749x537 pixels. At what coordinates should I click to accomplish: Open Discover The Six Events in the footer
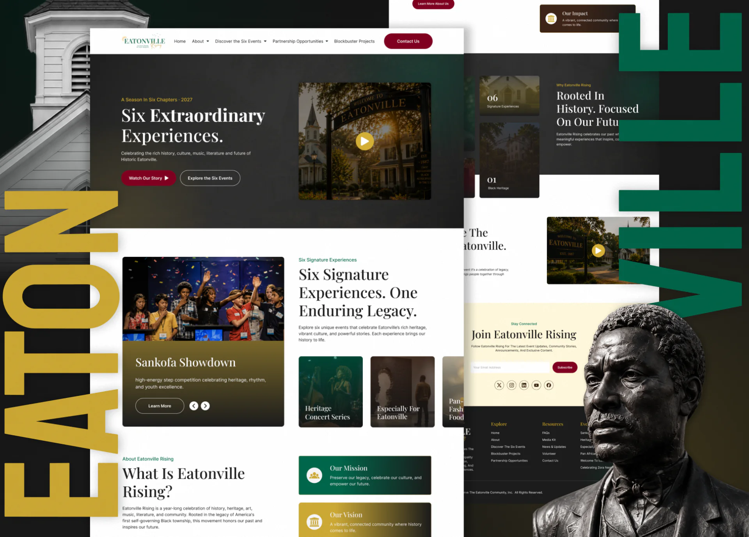(508, 447)
